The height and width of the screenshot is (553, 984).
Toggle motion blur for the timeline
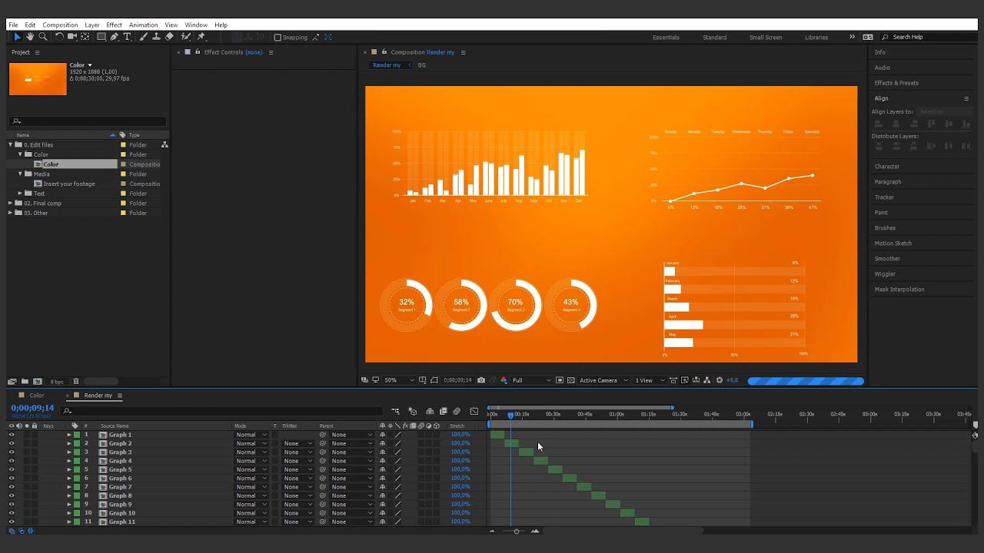click(457, 412)
